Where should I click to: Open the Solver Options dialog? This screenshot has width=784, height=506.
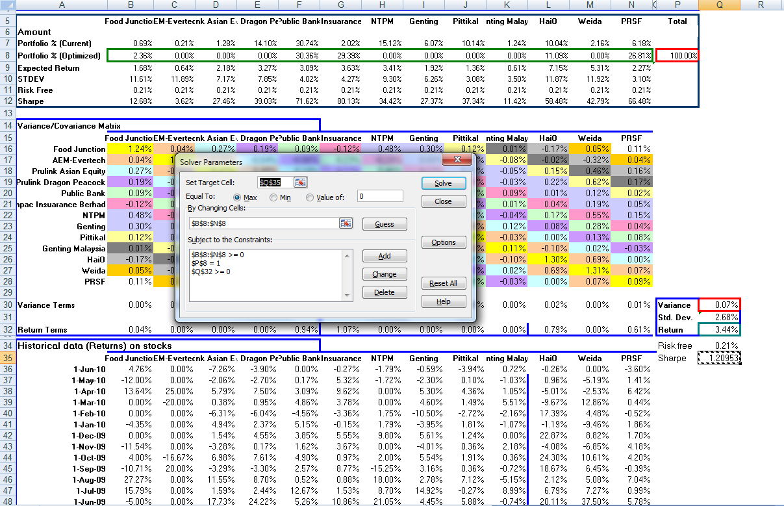pos(444,242)
